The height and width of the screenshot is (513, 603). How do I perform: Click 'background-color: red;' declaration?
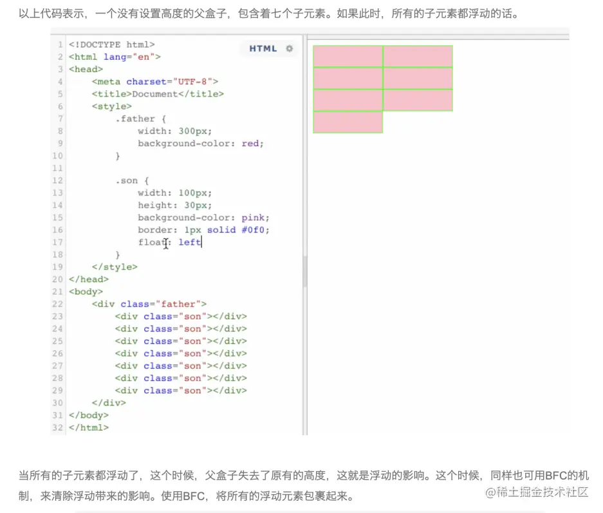click(201, 144)
